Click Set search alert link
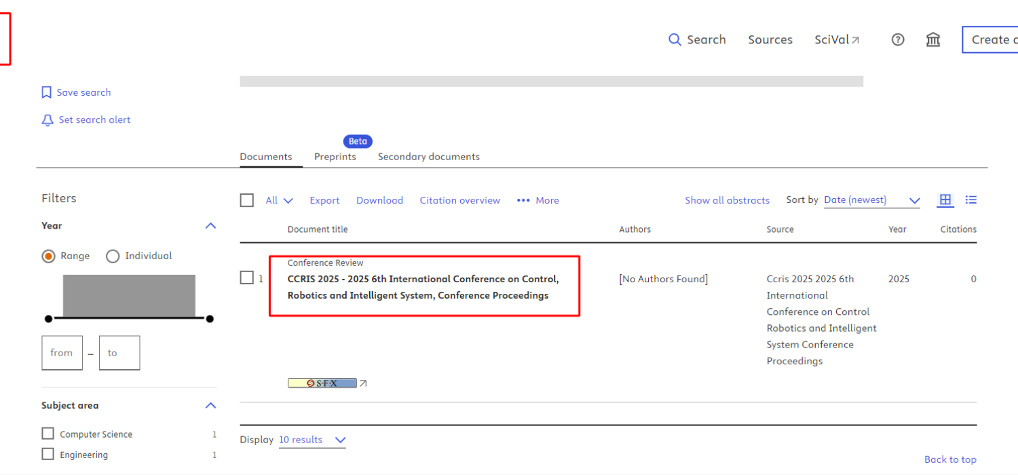 94,119
